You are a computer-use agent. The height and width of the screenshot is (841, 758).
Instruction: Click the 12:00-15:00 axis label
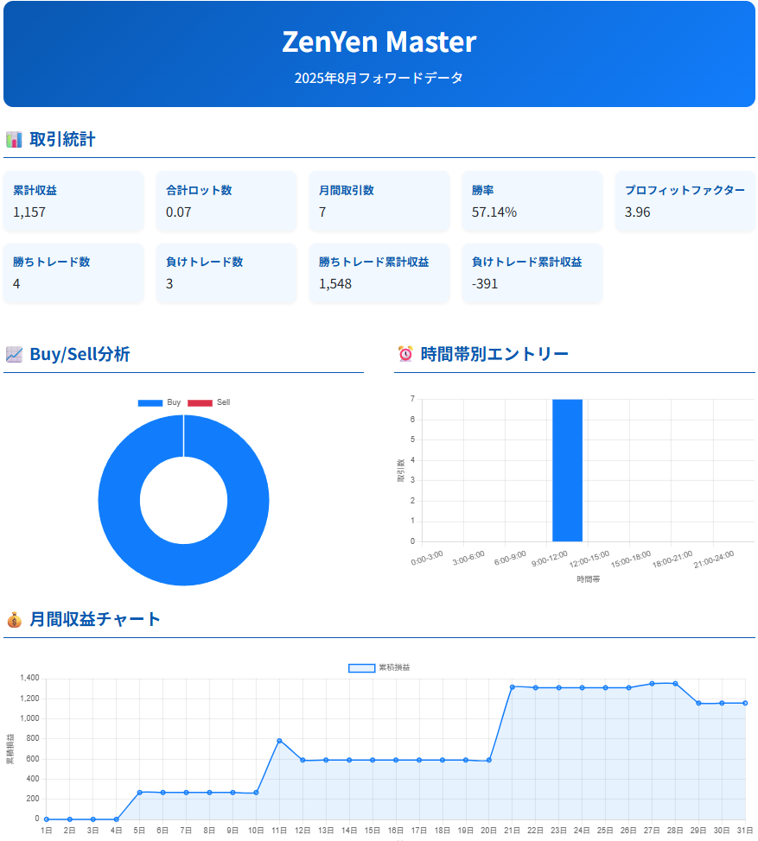pyautogui.click(x=589, y=560)
